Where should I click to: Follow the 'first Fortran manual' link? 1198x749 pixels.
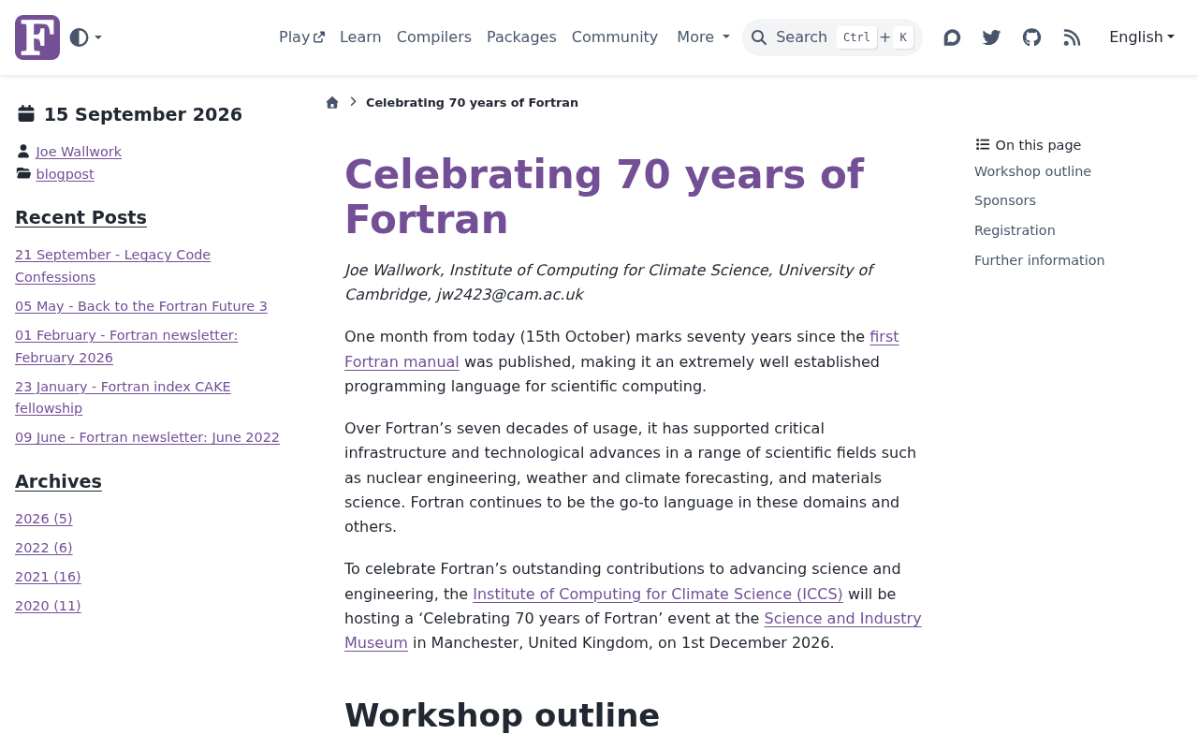coord(402,361)
